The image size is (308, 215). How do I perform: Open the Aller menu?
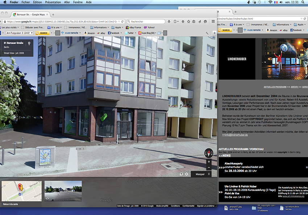coord(67,2)
